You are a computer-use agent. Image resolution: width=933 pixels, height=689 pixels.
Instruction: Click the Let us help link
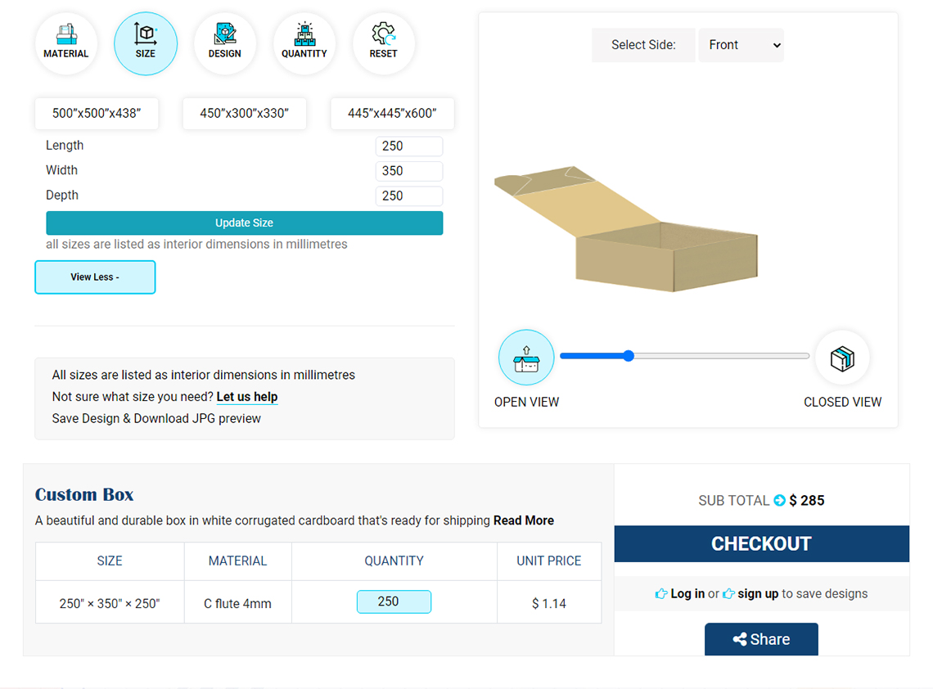click(247, 397)
